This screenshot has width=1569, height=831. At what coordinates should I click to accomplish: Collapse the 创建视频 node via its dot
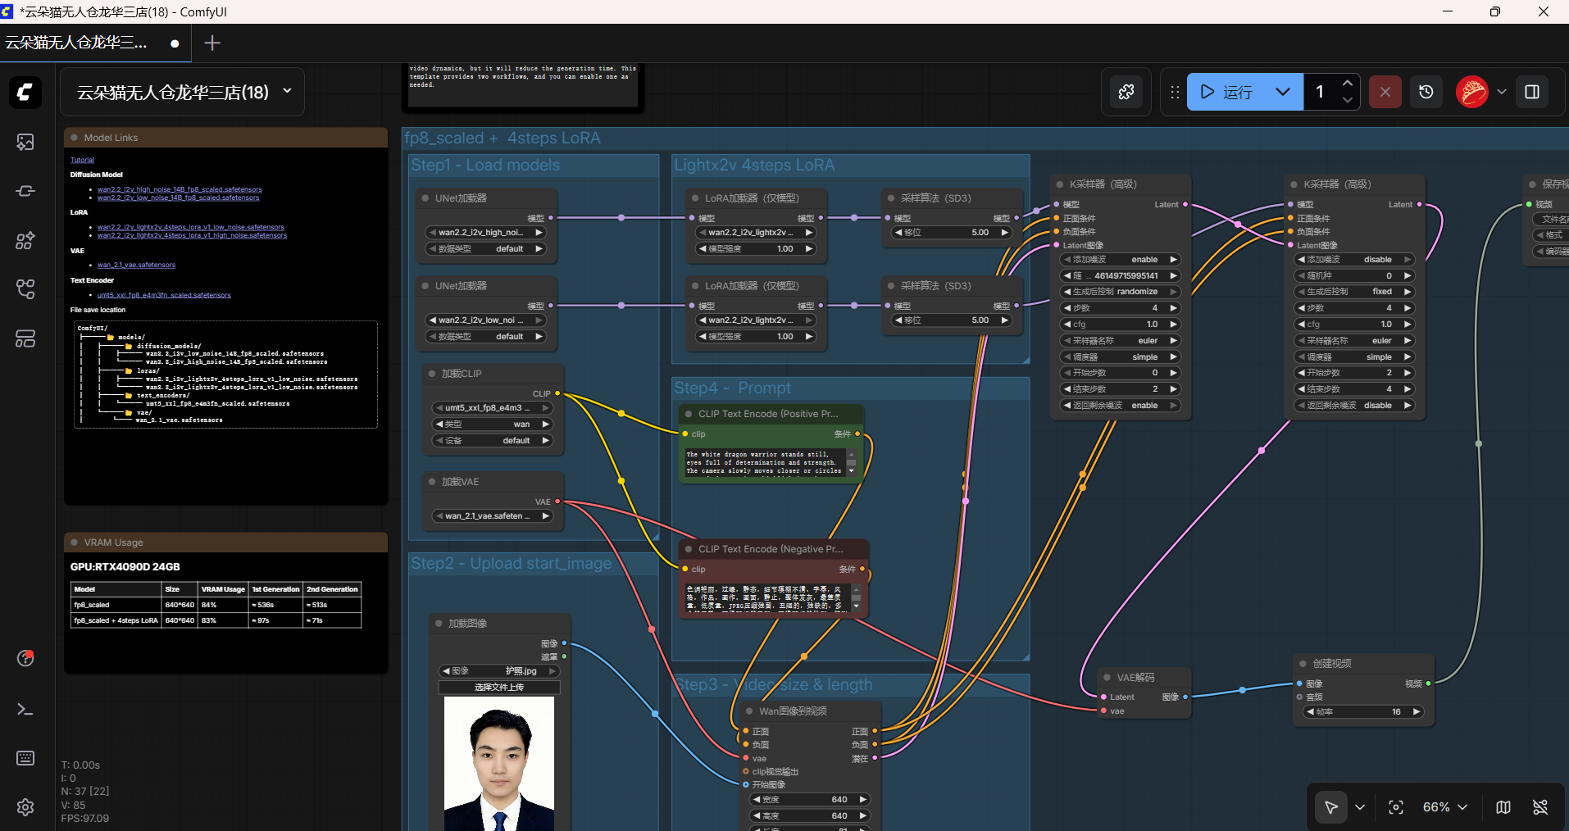[1303, 664]
